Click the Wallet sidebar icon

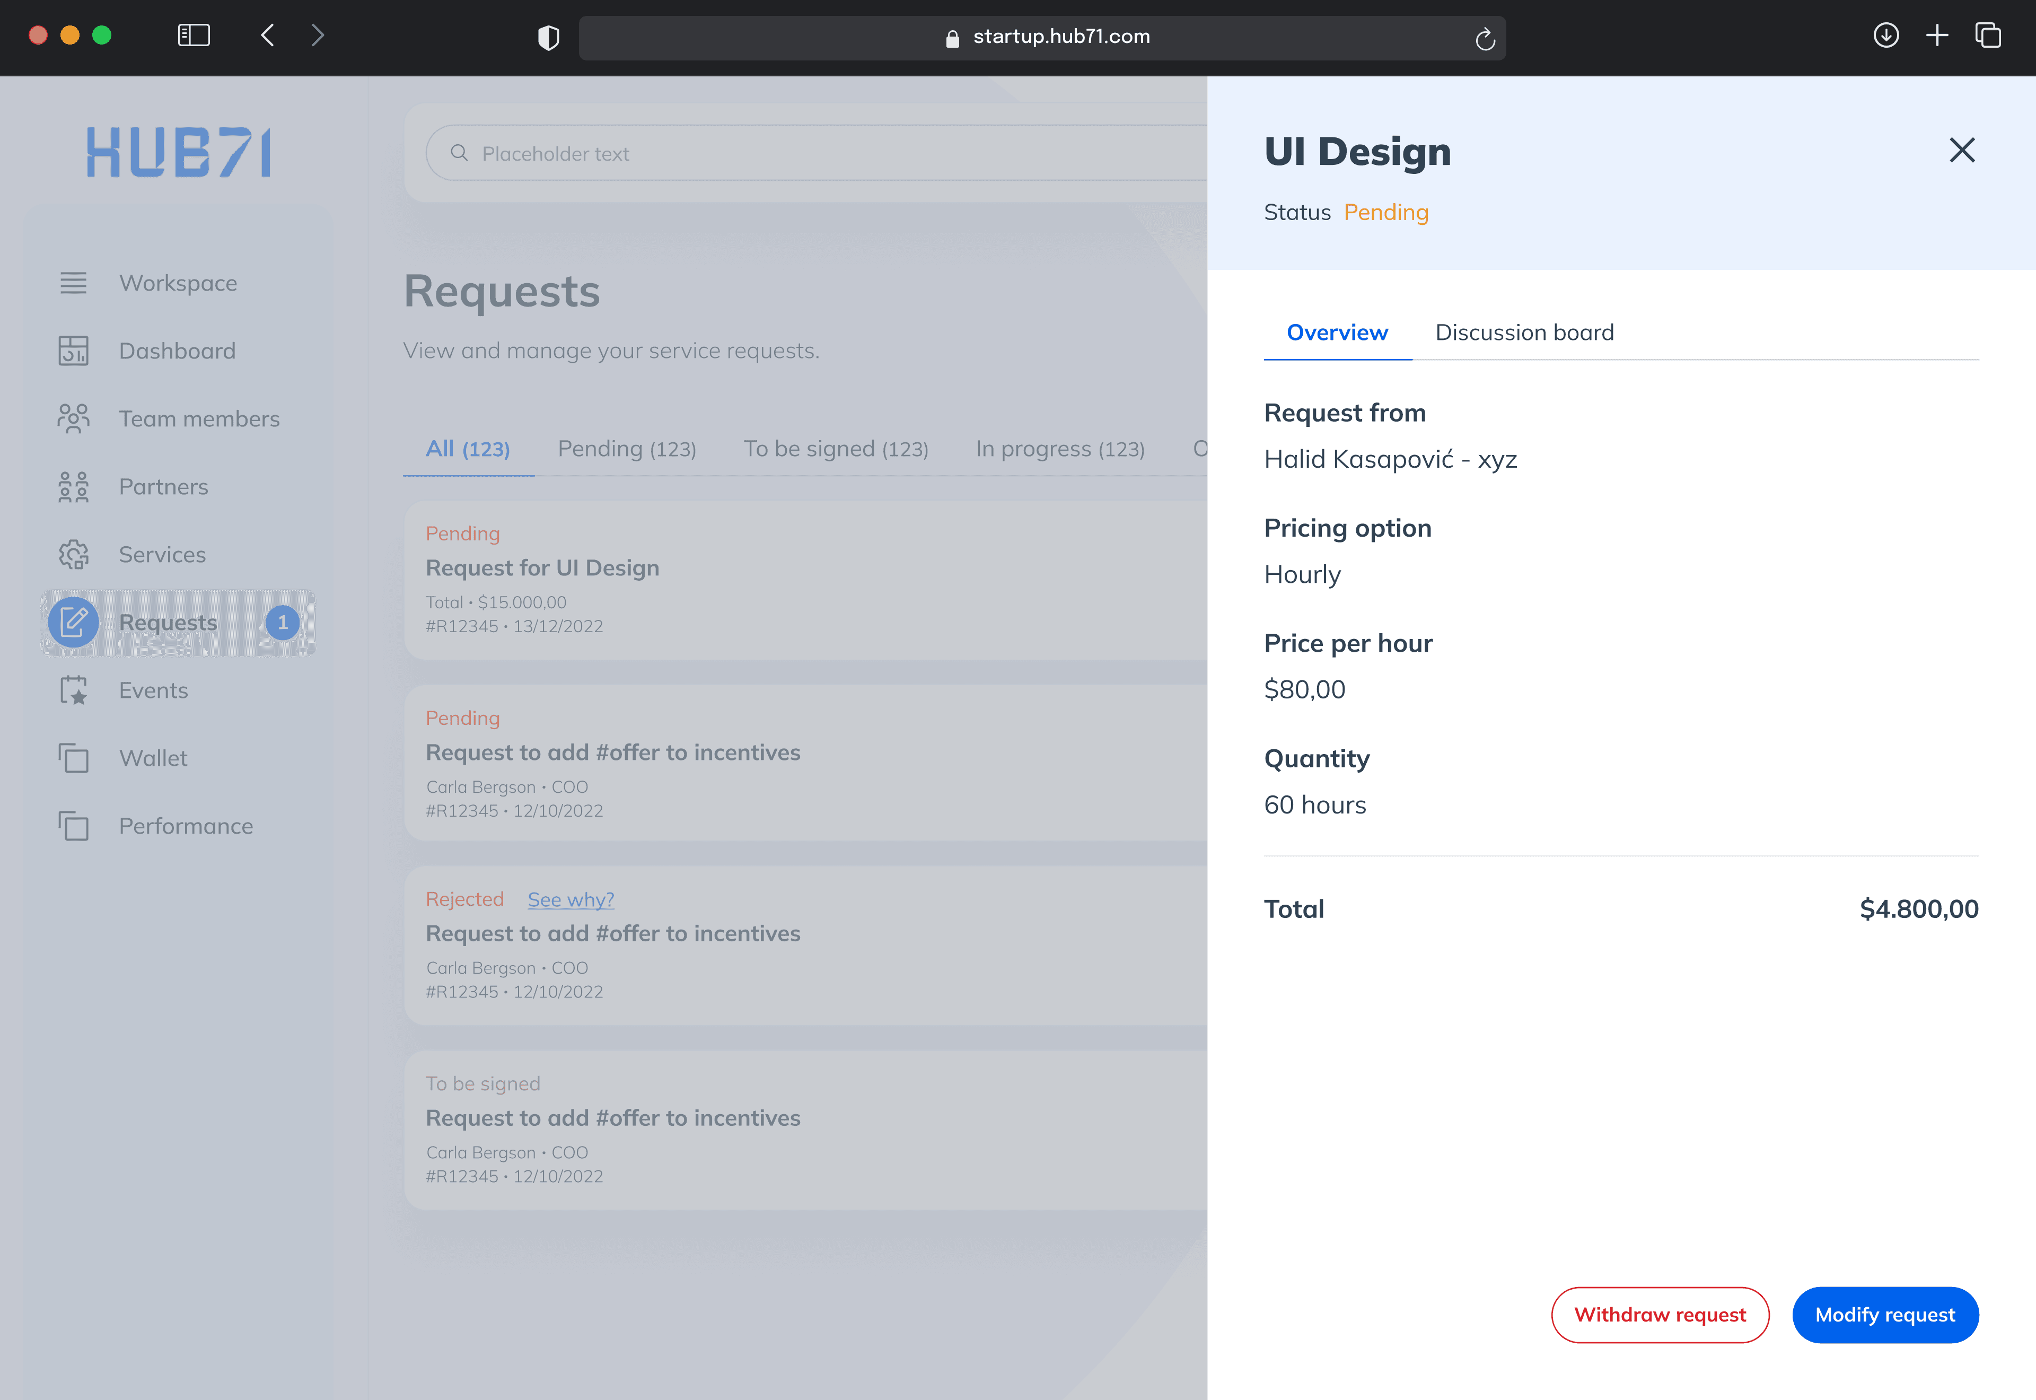pos(74,758)
